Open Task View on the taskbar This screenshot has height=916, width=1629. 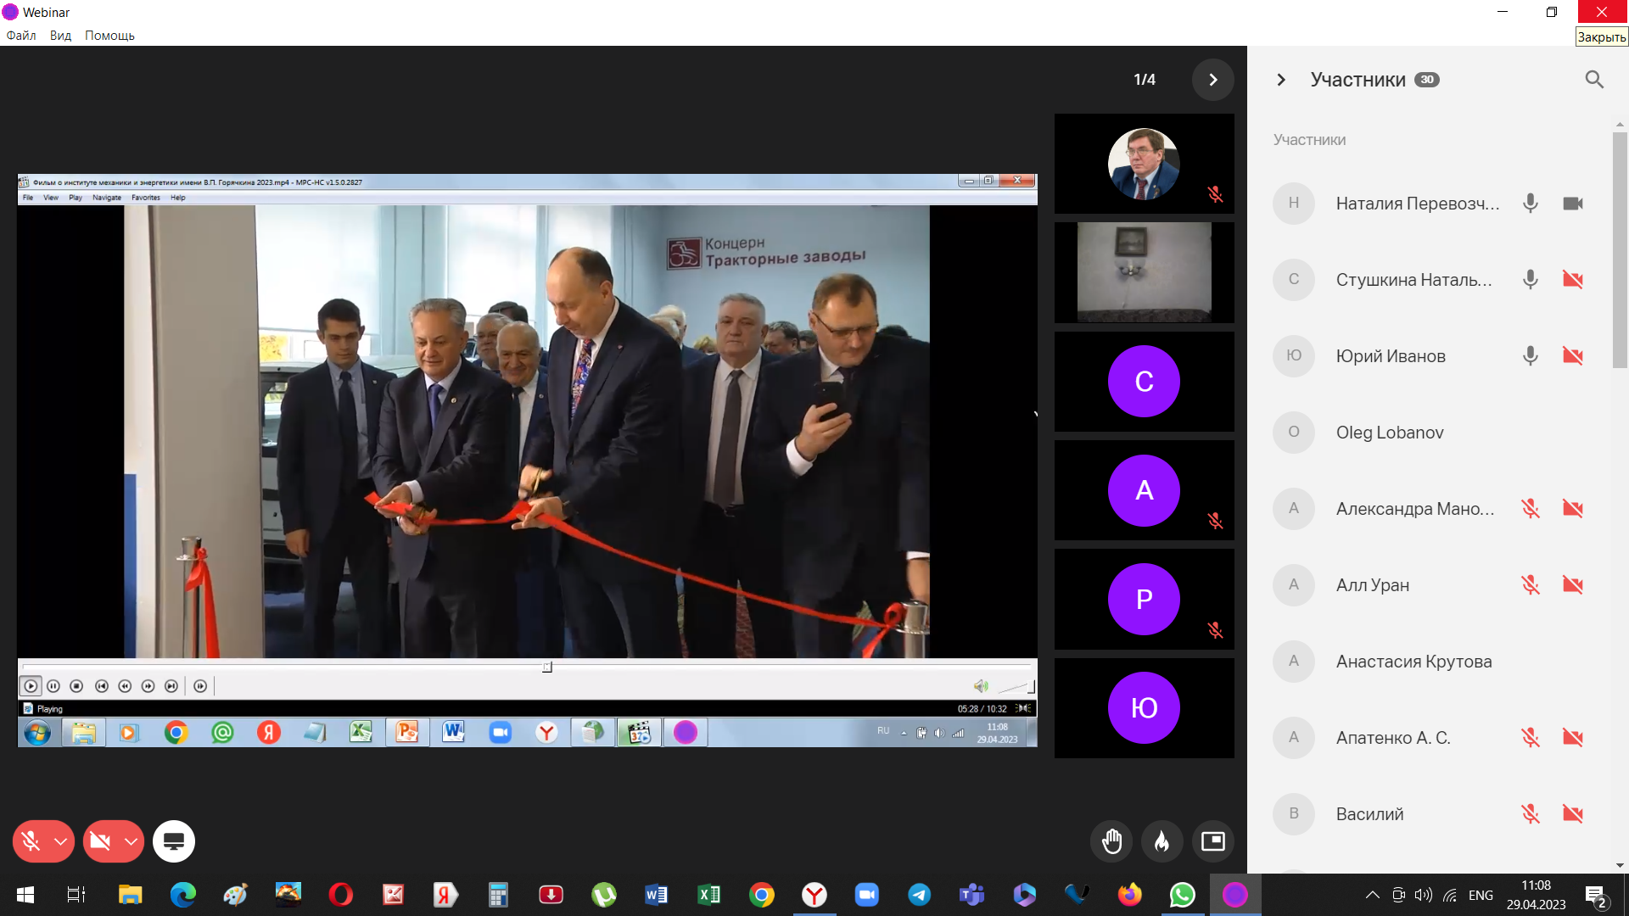point(76,895)
